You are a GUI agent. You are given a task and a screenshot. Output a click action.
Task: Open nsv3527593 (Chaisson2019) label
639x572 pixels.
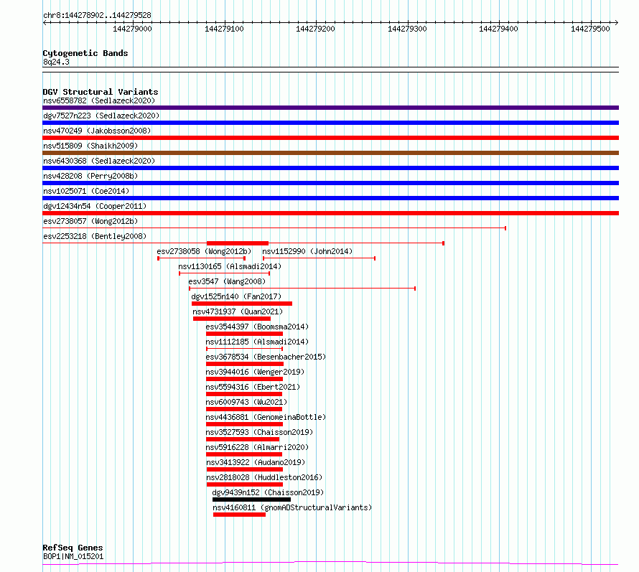pos(259,432)
